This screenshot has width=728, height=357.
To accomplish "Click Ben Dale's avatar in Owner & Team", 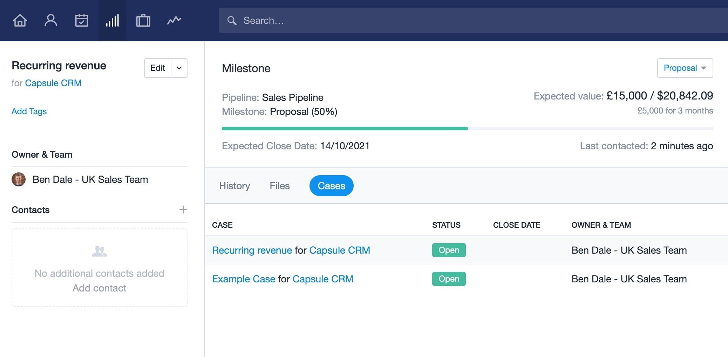I will (x=19, y=179).
